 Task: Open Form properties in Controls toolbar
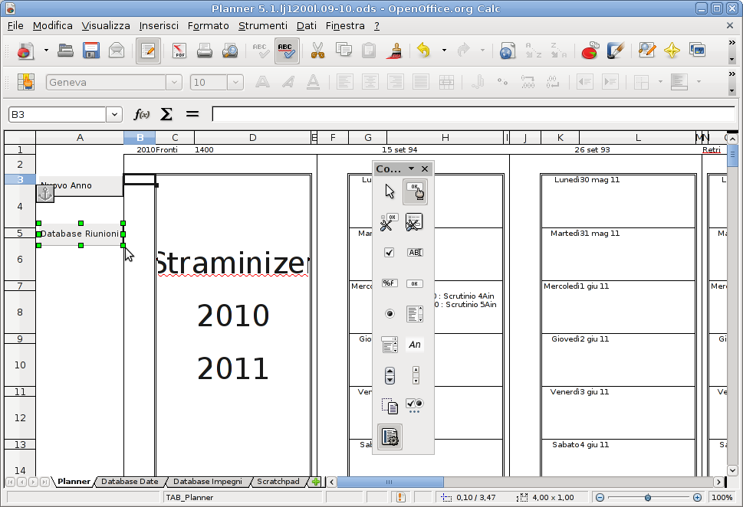tap(415, 222)
